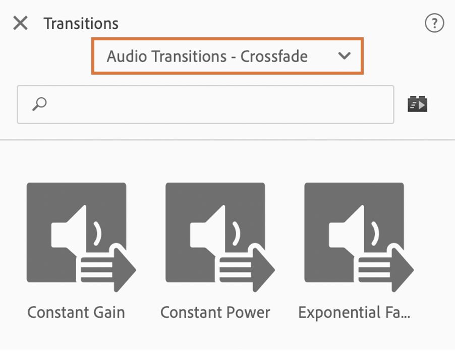Click the Constant Gain label
The width and height of the screenshot is (455, 353).
(76, 313)
